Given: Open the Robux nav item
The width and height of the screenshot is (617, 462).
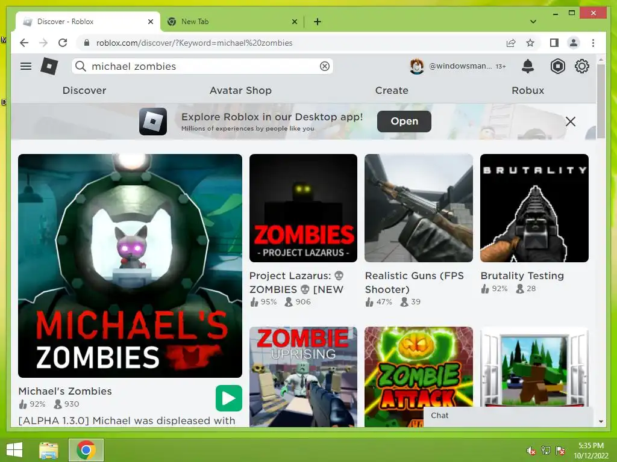Looking at the screenshot, I should (528, 90).
